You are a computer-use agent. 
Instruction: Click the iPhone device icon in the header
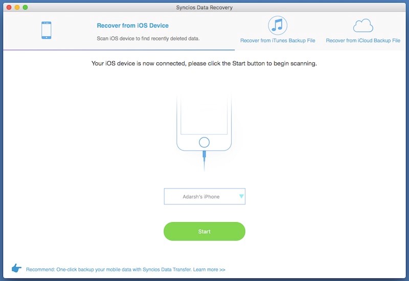click(x=47, y=30)
